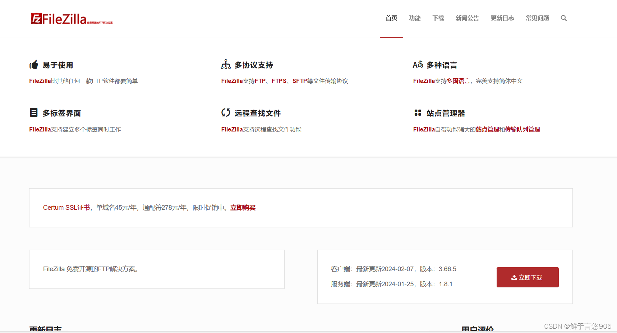The image size is (617, 333).
Task: Click document icon beside 多标签界面
Action: point(33,112)
